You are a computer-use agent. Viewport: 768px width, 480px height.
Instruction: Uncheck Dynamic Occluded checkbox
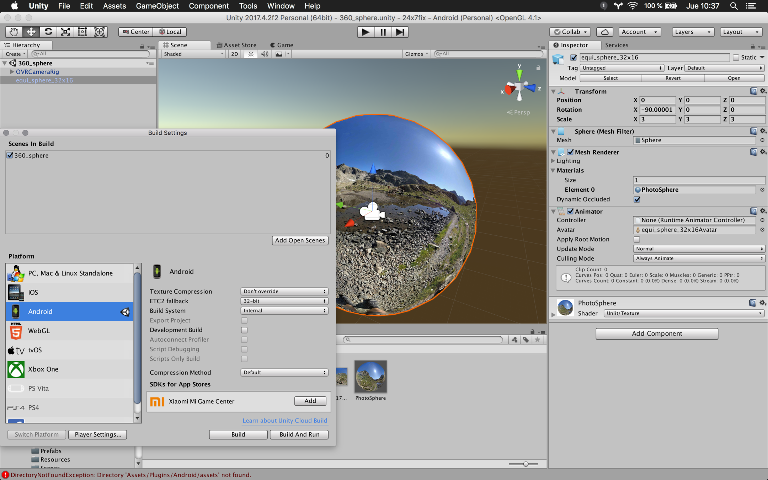pos(637,199)
